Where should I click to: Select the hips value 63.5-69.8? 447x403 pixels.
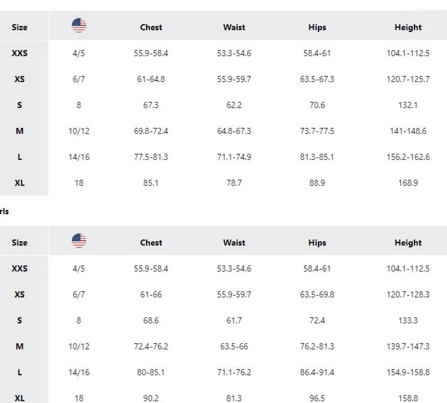(x=317, y=295)
